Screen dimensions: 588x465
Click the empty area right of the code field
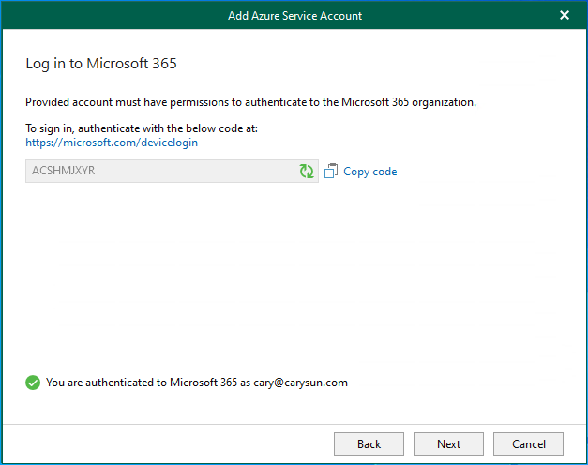point(488,172)
